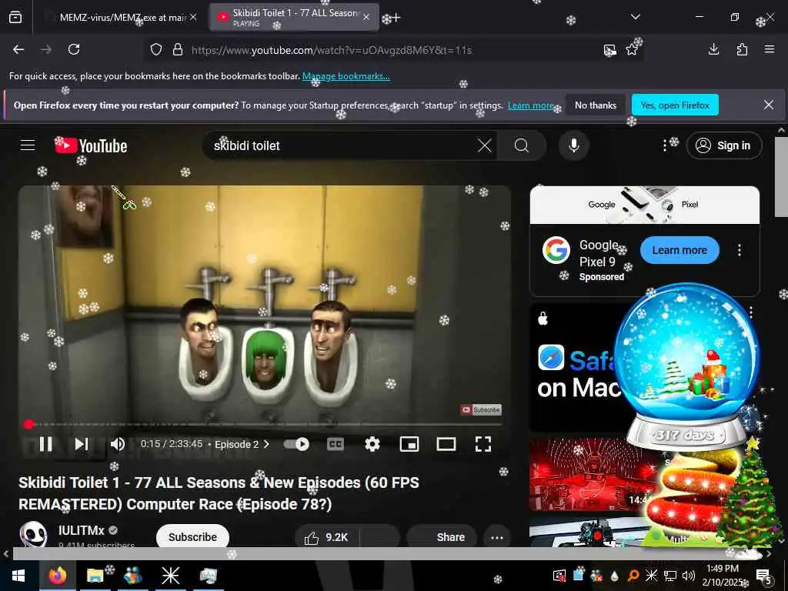788x591 pixels.
Task: Open video settings gear
Action: [x=372, y=444]
